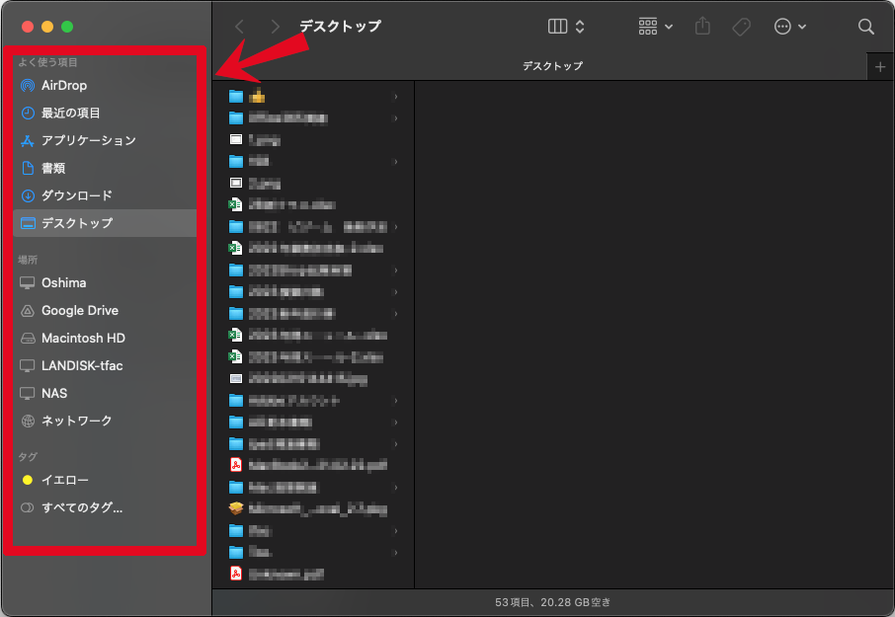The image size is (895, 617).
Task: Open ダウンロード folder in sidebar
Action: [x=76, y=196]
